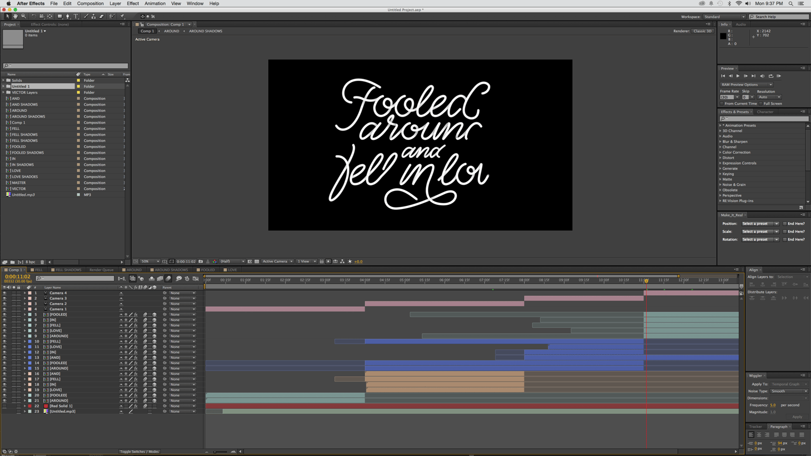Image resolution: width=811 pixels, height=456 pixels.
Task: Click the current time indicator in ruler
Action: (646, 281)
